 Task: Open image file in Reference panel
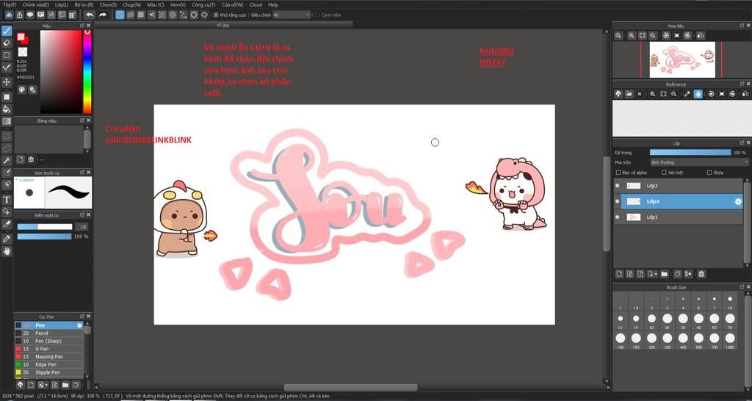(629, 94)
